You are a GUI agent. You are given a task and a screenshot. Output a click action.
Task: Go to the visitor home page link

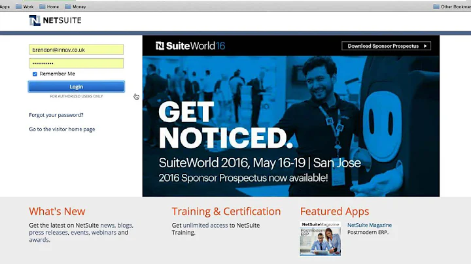click(x=62, y=129)
